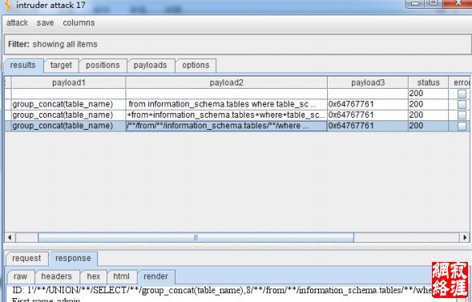Toggle error checkbox for the '/**/from/**/' row
Viewport: 472px width, 302px height.
coord(462,126)
